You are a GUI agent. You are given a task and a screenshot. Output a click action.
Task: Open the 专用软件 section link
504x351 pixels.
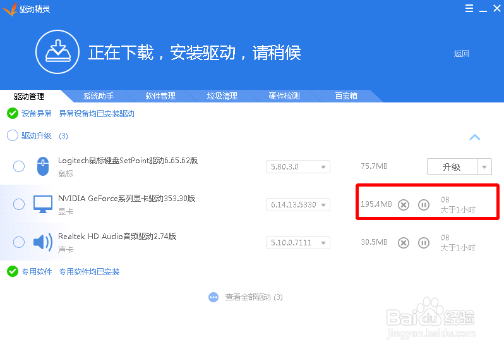click(37, 272)
